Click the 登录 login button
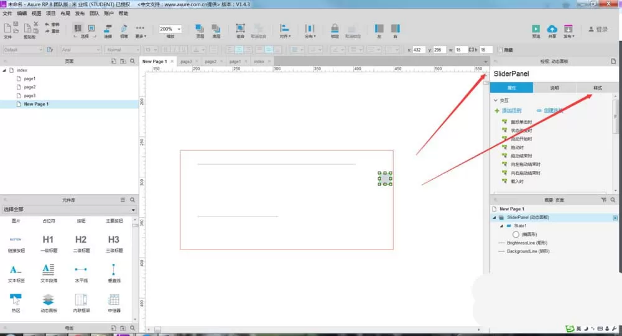This screenshot has height=336, width=622. click(x=598, y=29)
